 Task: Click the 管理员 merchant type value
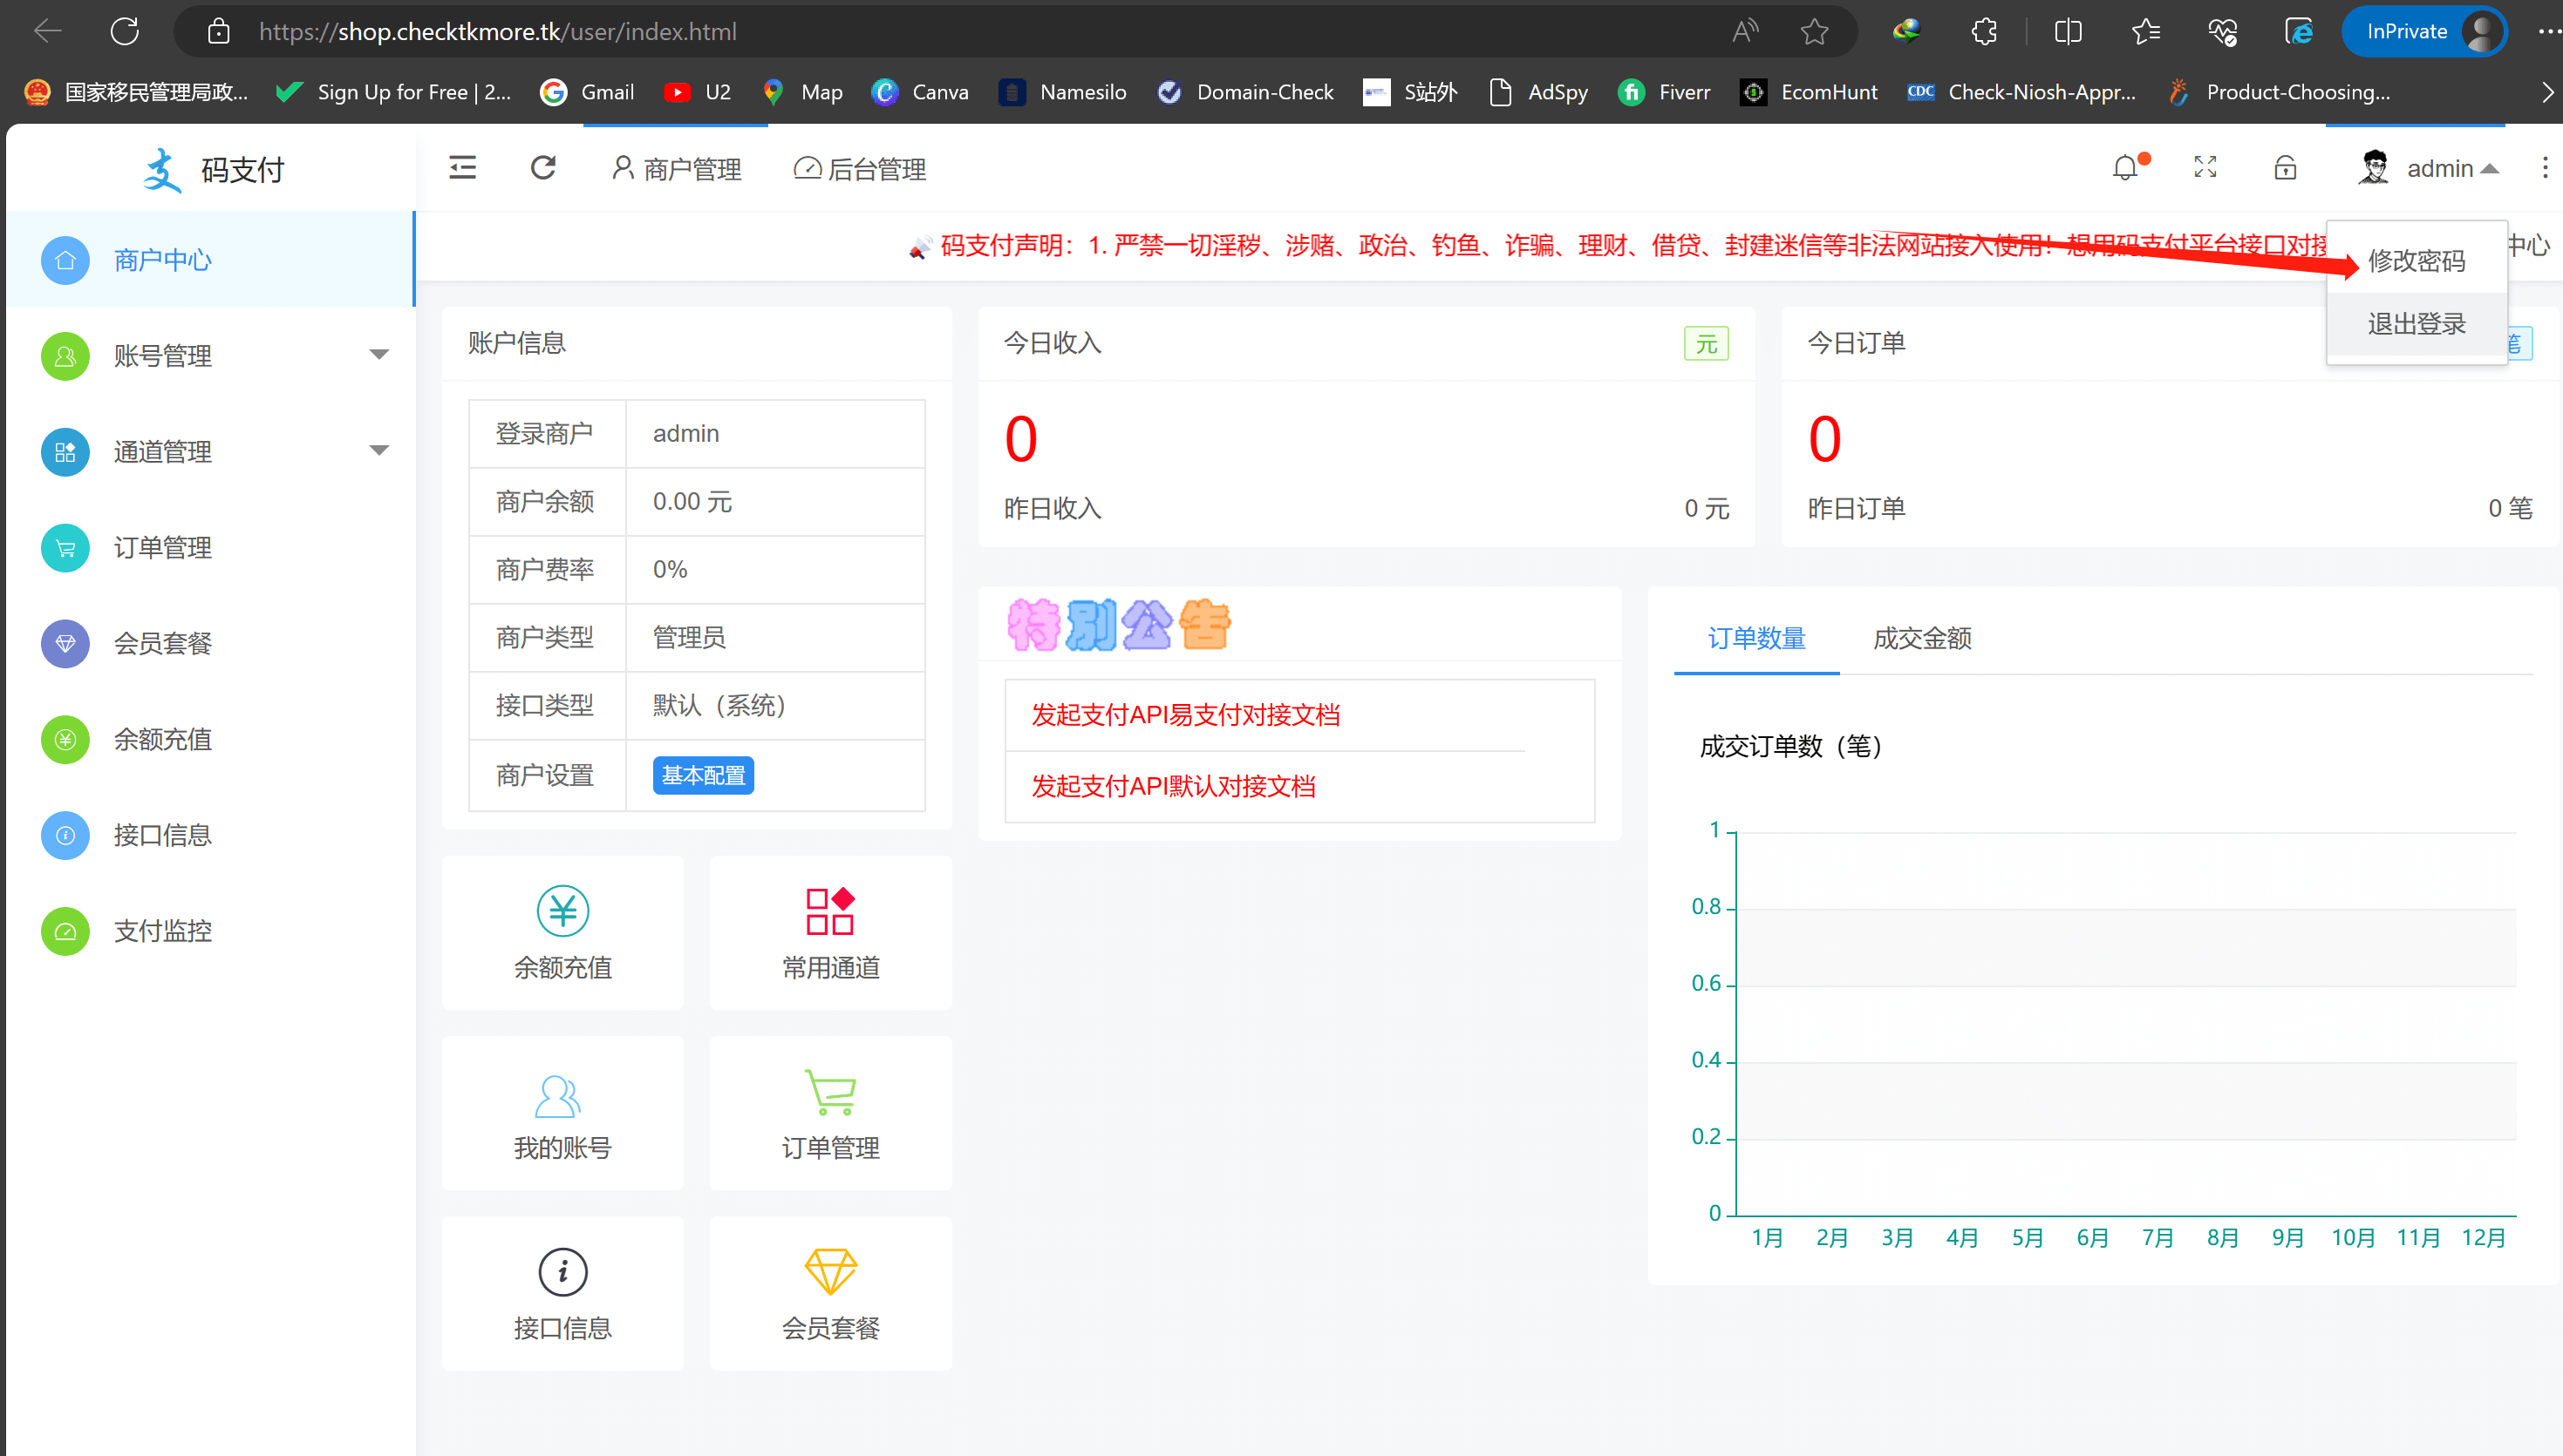(x=689, y=637)
